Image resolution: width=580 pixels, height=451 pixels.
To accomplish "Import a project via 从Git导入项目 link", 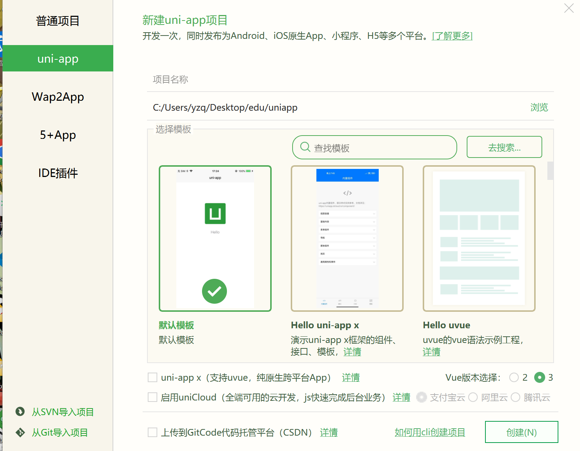I will (x=60, y=432).
